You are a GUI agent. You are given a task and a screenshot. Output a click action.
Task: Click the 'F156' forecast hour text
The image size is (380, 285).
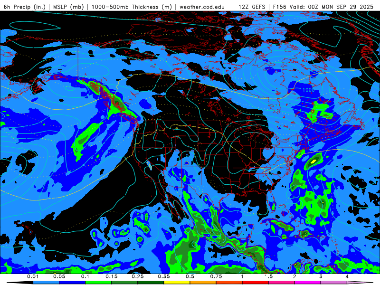pos(280,7)
